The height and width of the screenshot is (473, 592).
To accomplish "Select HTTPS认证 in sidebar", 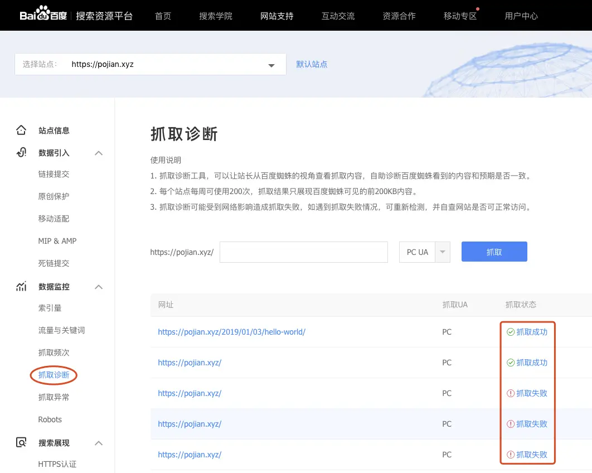I will [57, 464].
